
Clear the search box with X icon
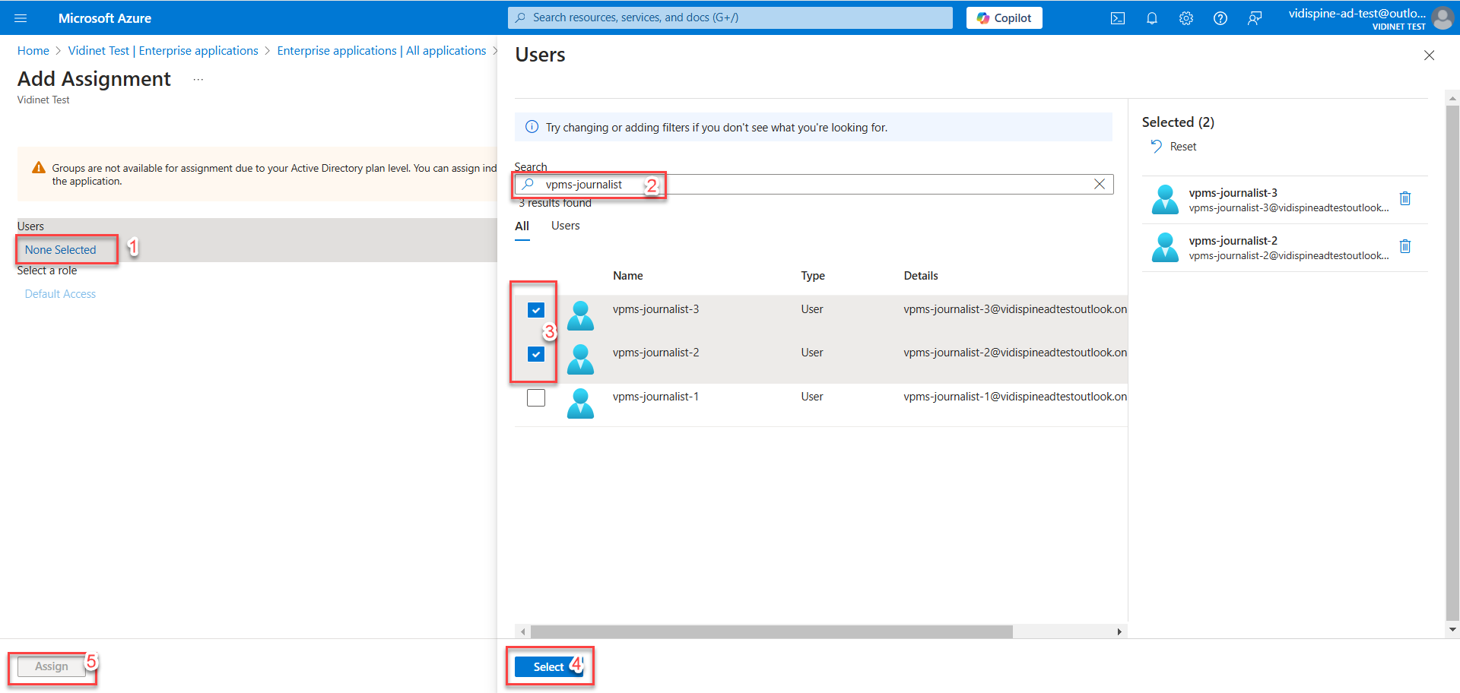click(1099, 184)
